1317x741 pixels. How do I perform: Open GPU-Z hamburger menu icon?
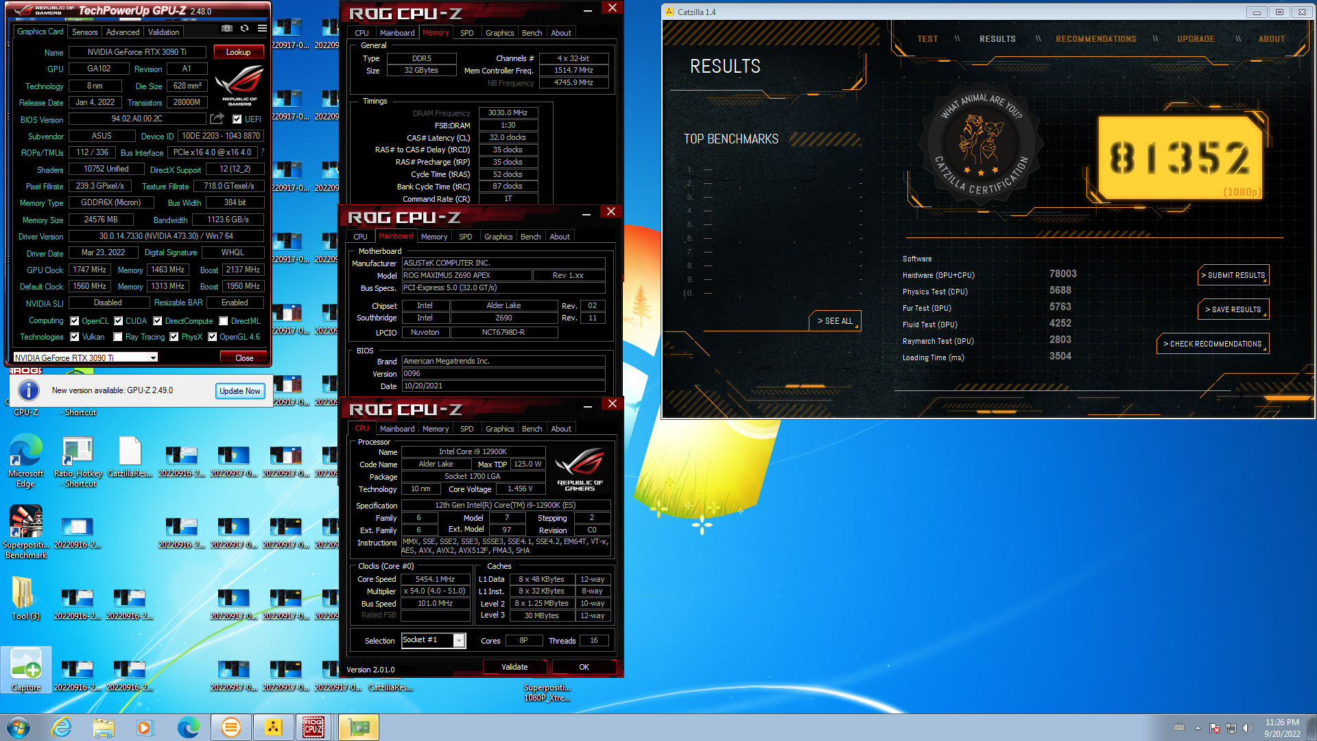[x=262, y=29]
